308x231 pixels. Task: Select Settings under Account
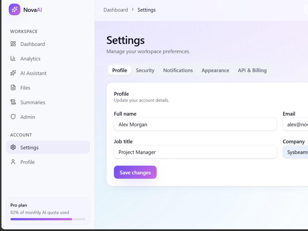click(x=48, y=147)
